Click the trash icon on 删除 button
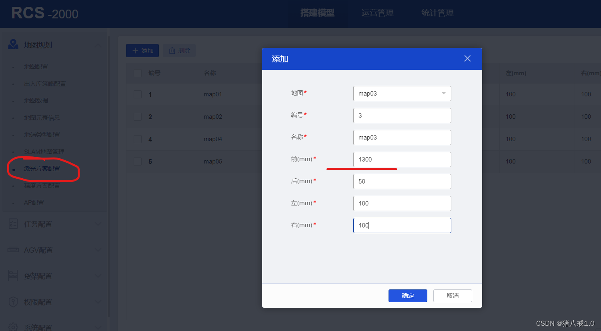 tap(172, 51)
